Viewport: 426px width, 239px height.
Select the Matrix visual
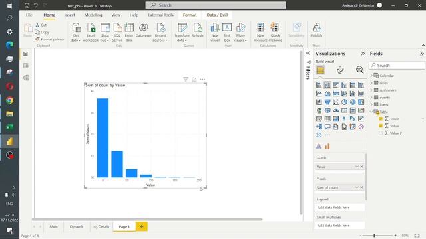[335, 119]
